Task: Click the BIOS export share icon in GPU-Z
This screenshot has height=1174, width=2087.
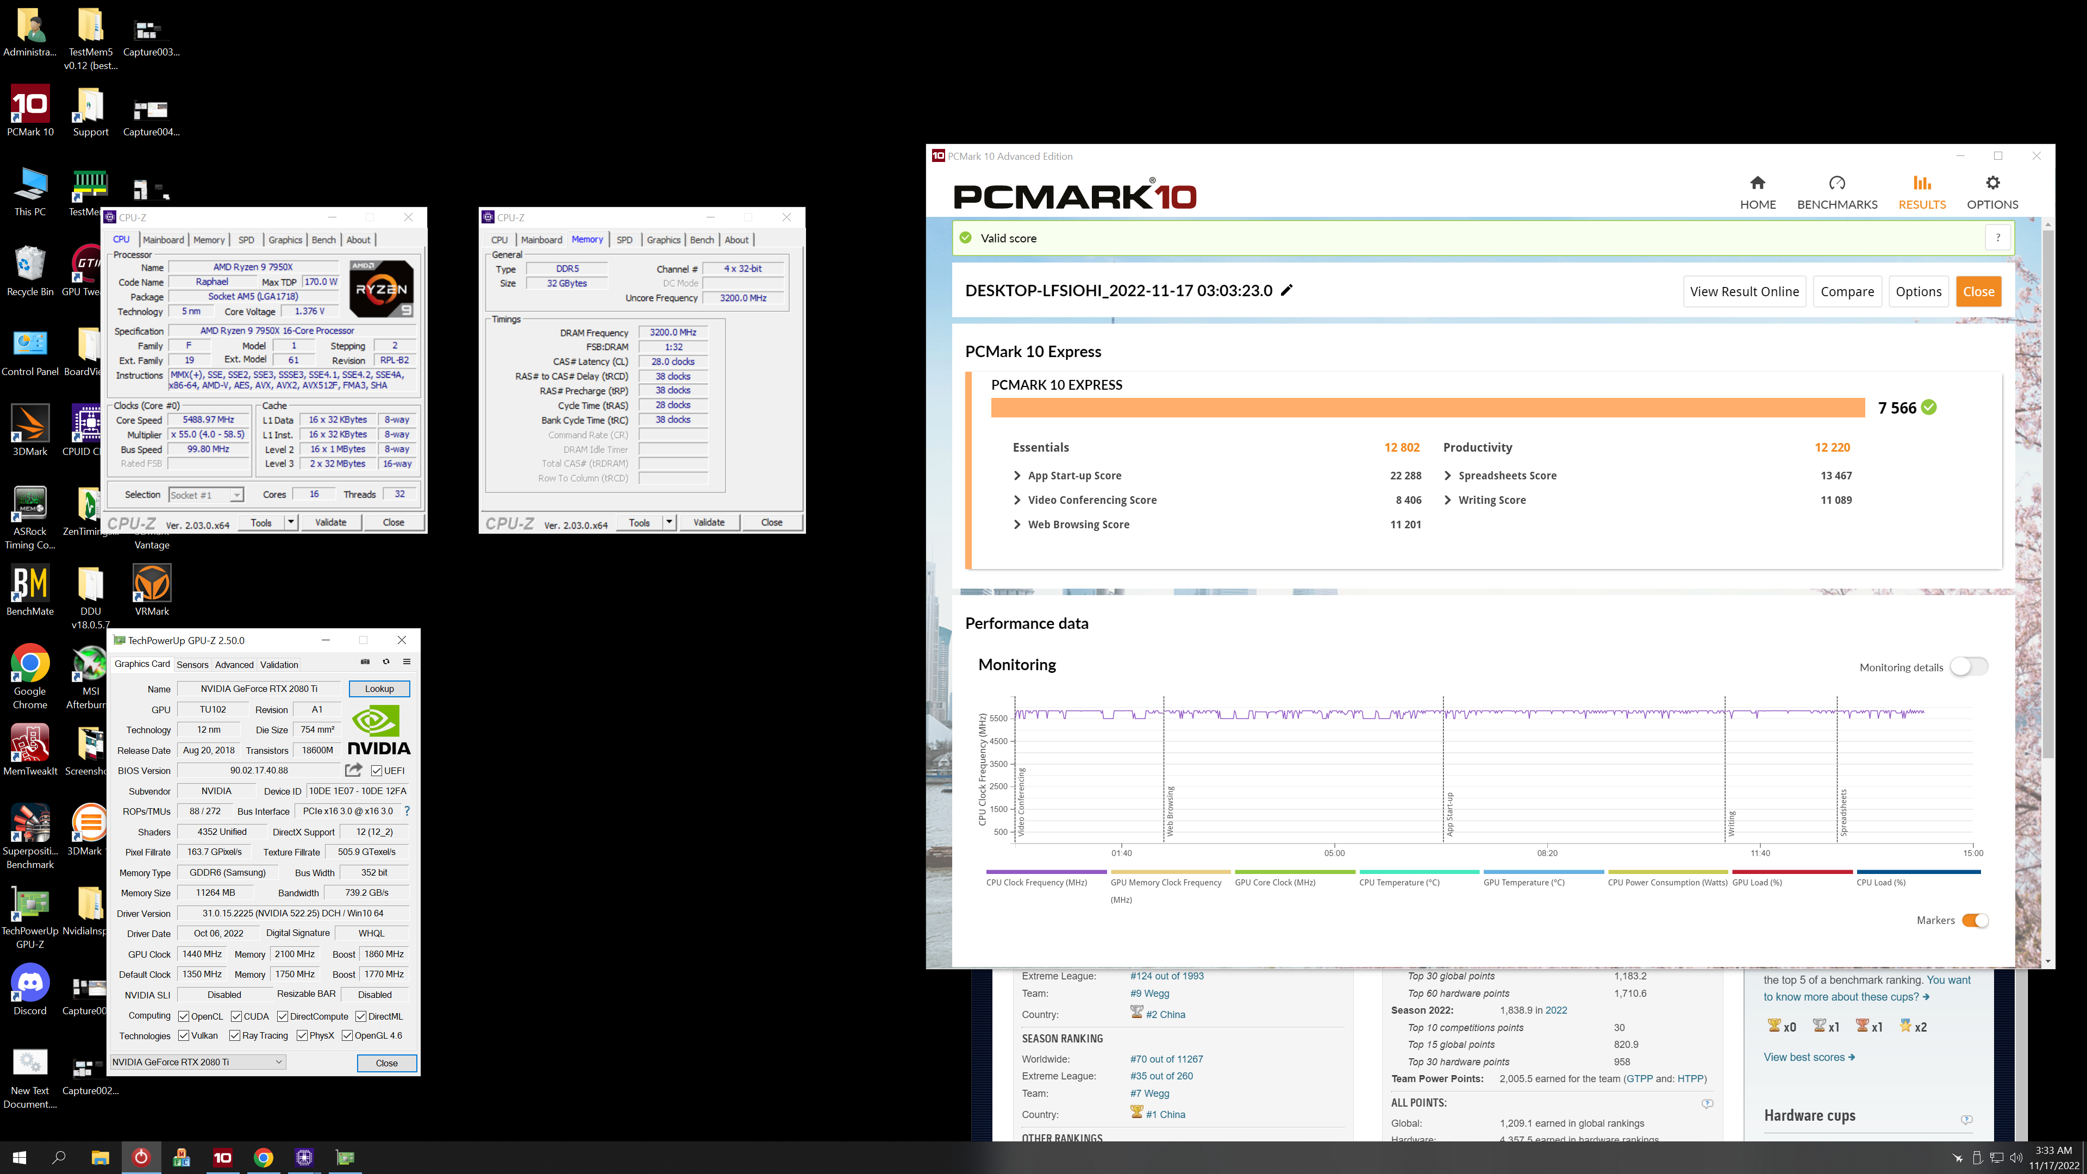Action: pyautogui.click(x=354, y=770)
